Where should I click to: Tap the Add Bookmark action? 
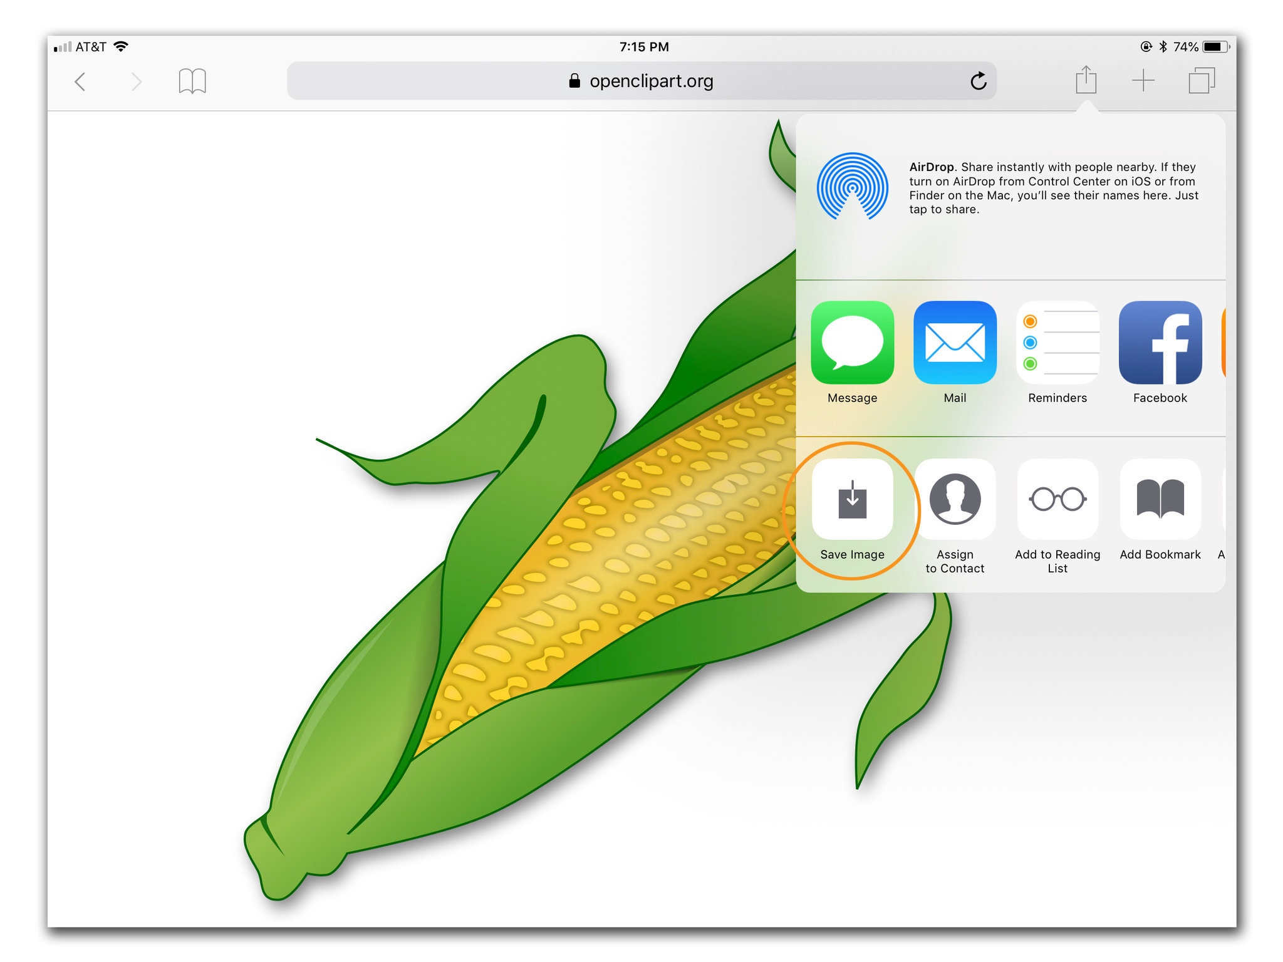point(1160,500)
